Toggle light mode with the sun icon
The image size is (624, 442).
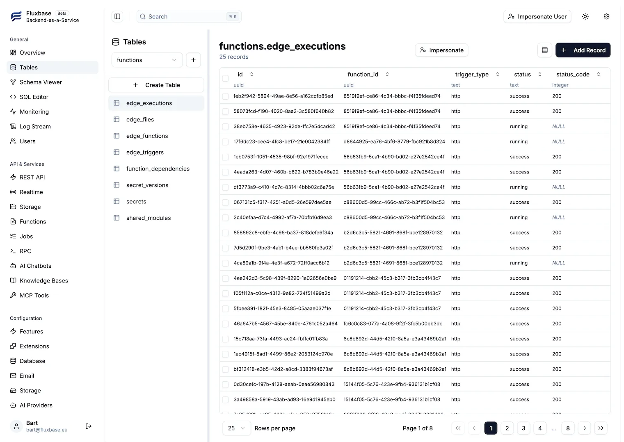pyautogui.click(x=585, y=16)
